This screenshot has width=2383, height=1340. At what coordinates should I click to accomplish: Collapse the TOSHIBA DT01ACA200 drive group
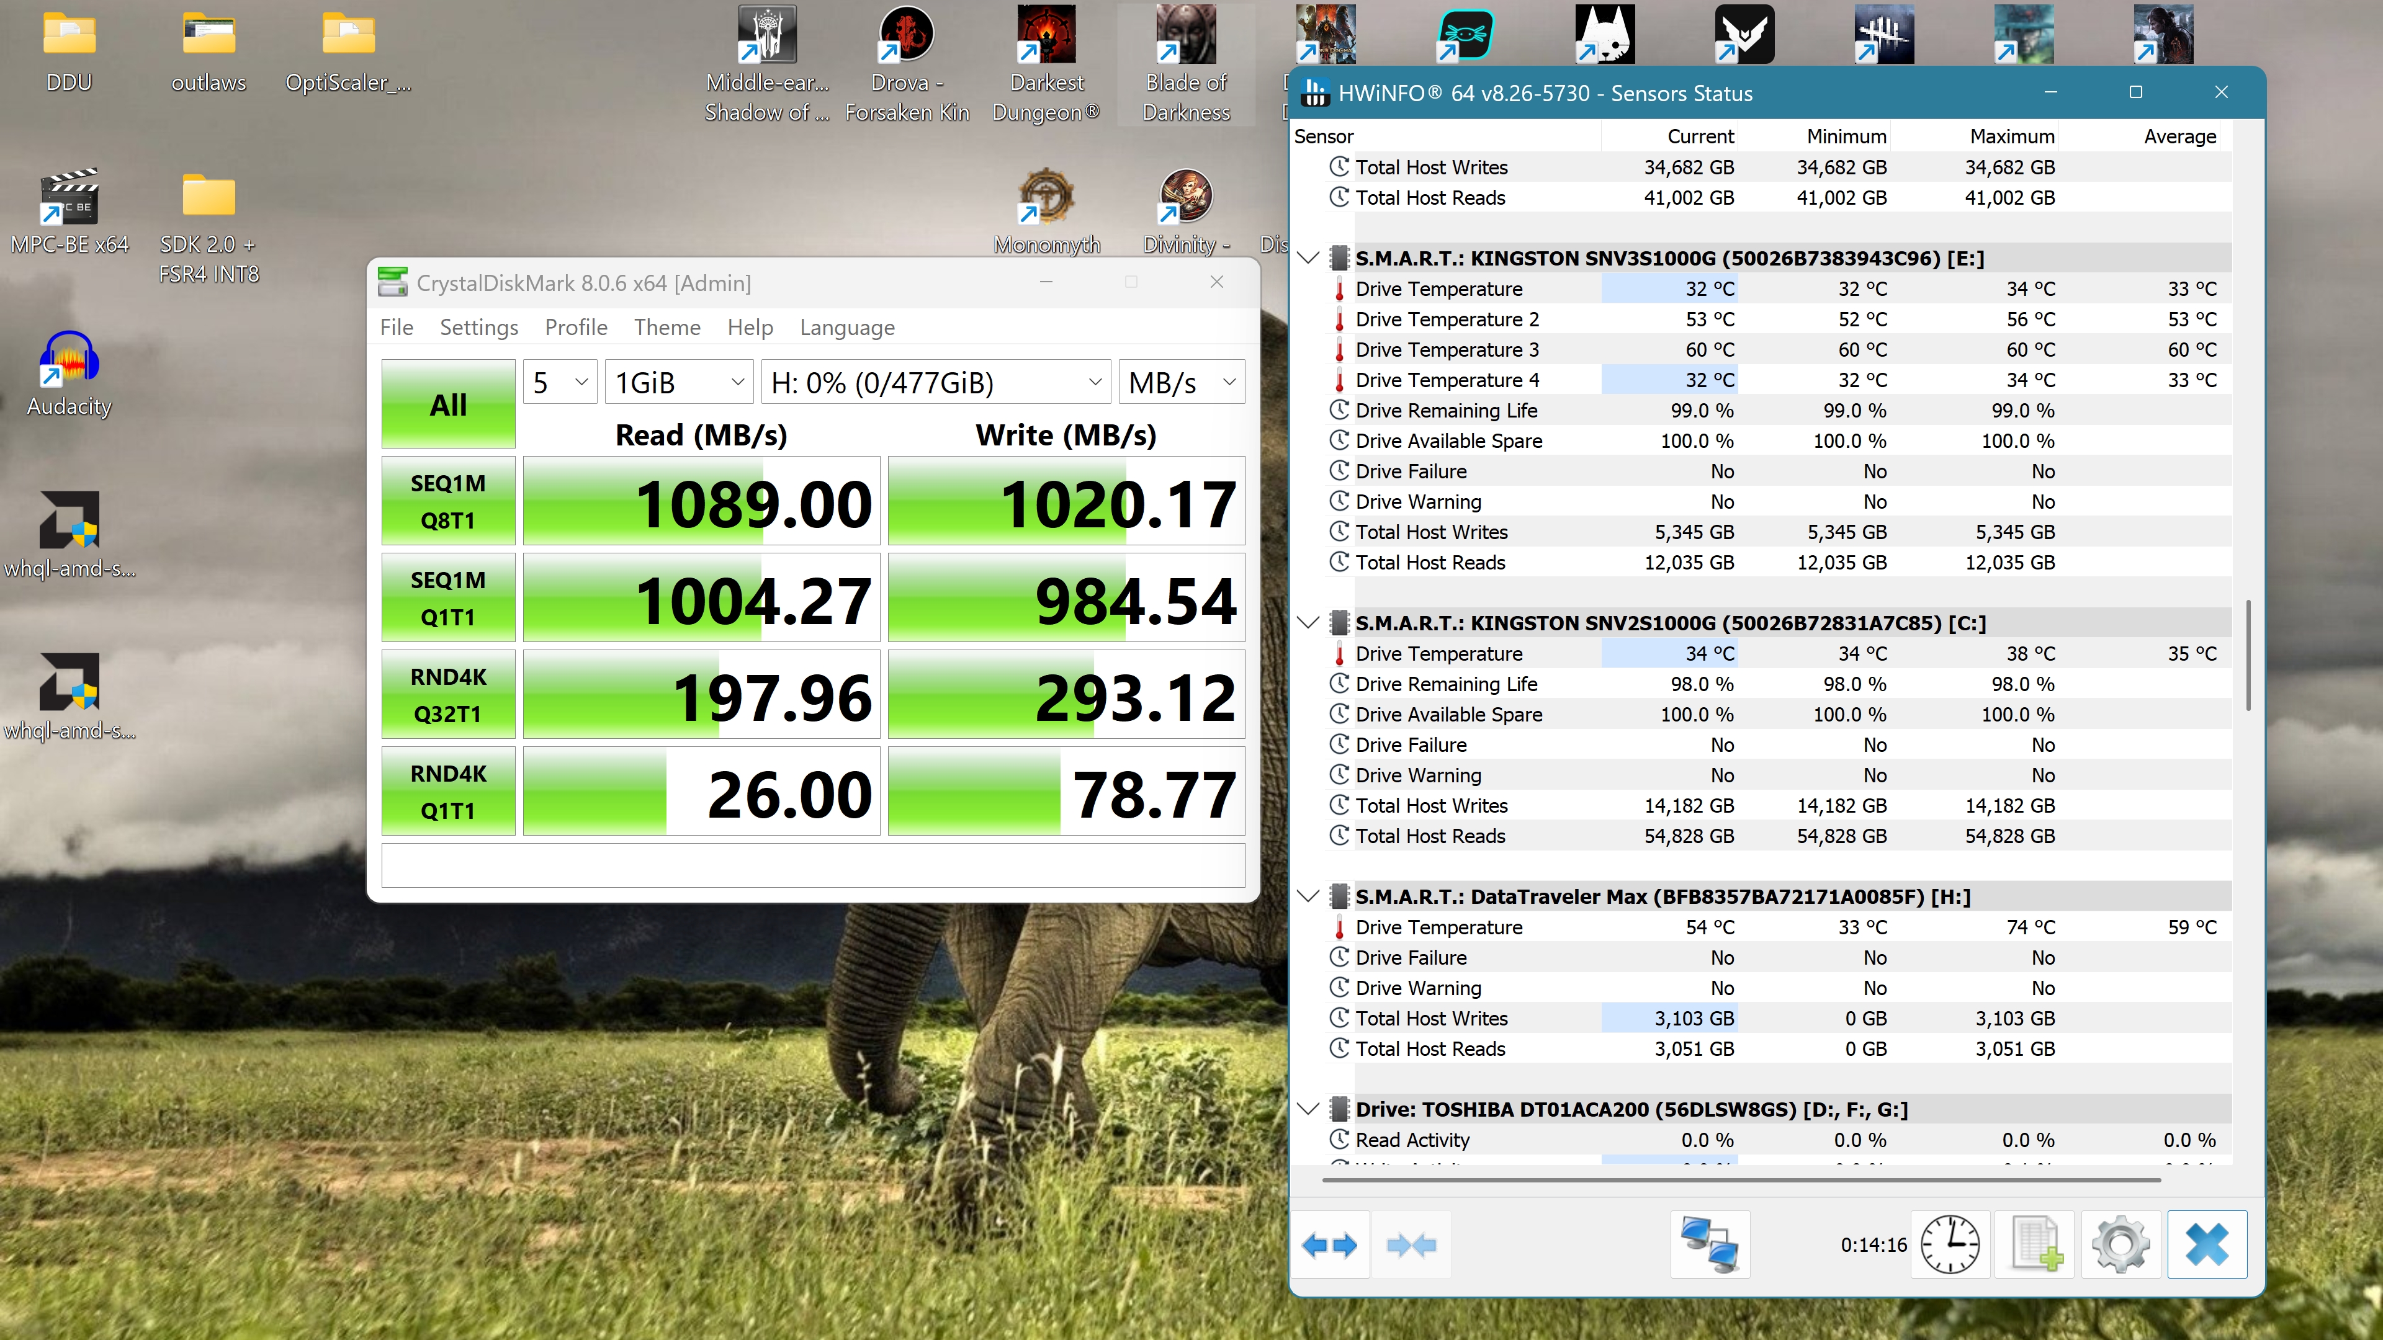(1308, 1109)
